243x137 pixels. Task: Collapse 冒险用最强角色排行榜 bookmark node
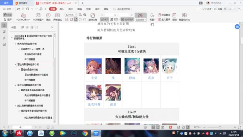(x=15, y=65)
